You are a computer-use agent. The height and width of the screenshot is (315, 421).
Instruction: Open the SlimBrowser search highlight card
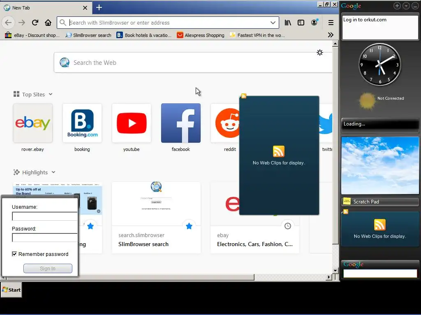(156, 217)
